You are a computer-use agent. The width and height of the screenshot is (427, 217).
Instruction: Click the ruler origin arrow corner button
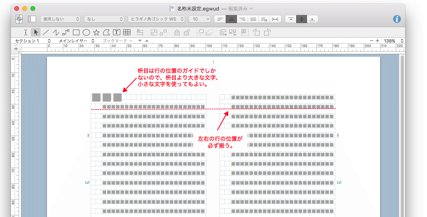pos(16,49)
